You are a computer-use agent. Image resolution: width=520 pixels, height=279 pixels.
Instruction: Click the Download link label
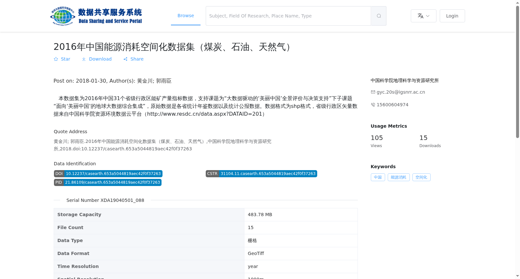click(100, 59)
